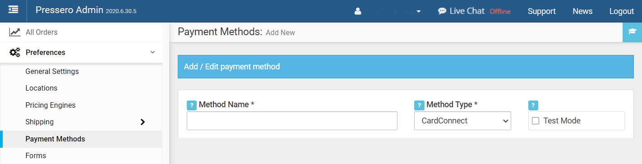Click the Live Chat speech bubble icon

(442, 11)
